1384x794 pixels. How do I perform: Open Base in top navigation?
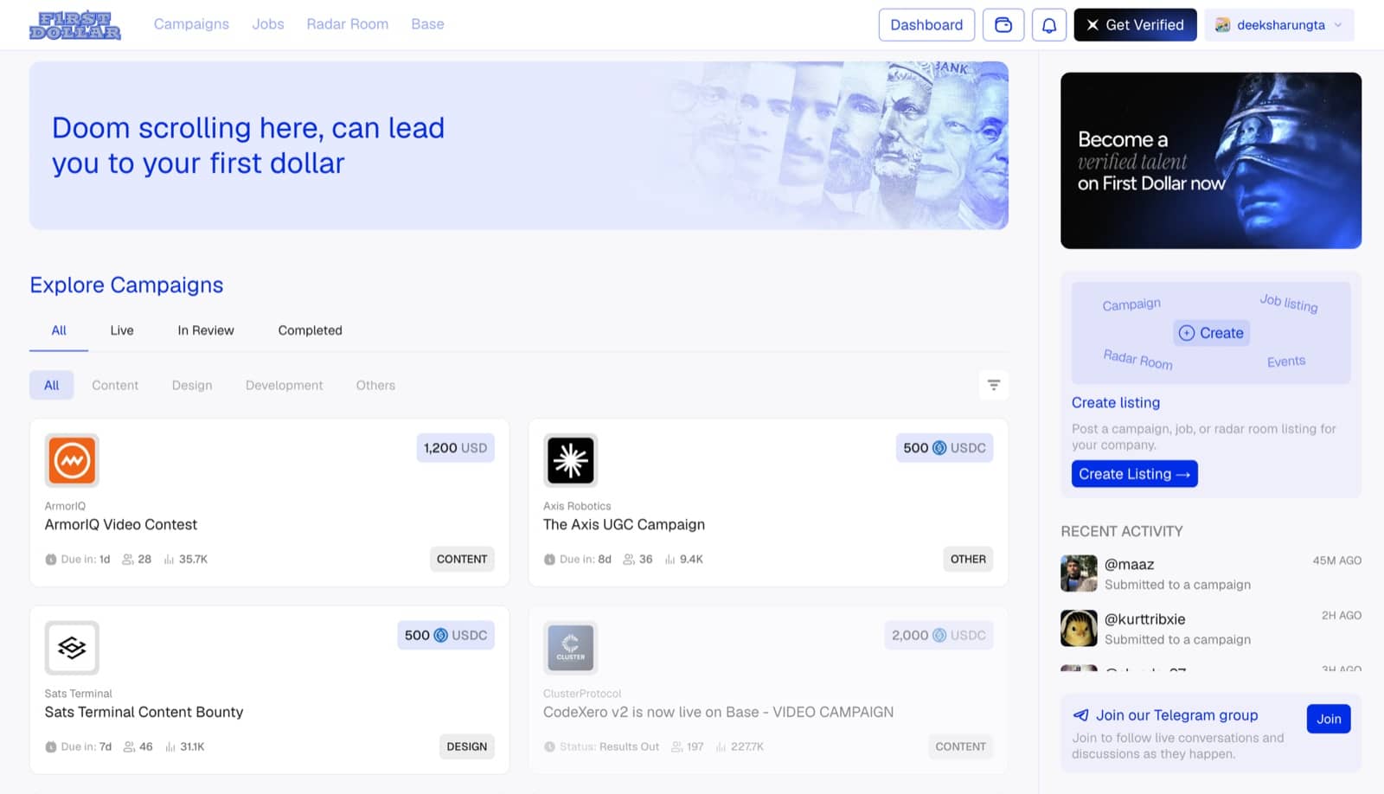tap(427, 24)
